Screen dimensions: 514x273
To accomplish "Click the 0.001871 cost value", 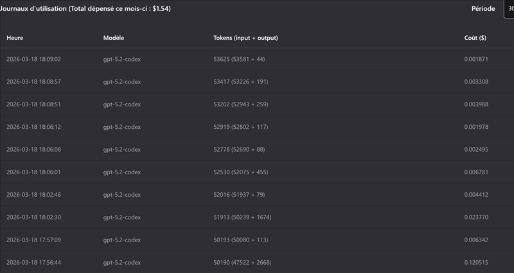I will [476, 59].
